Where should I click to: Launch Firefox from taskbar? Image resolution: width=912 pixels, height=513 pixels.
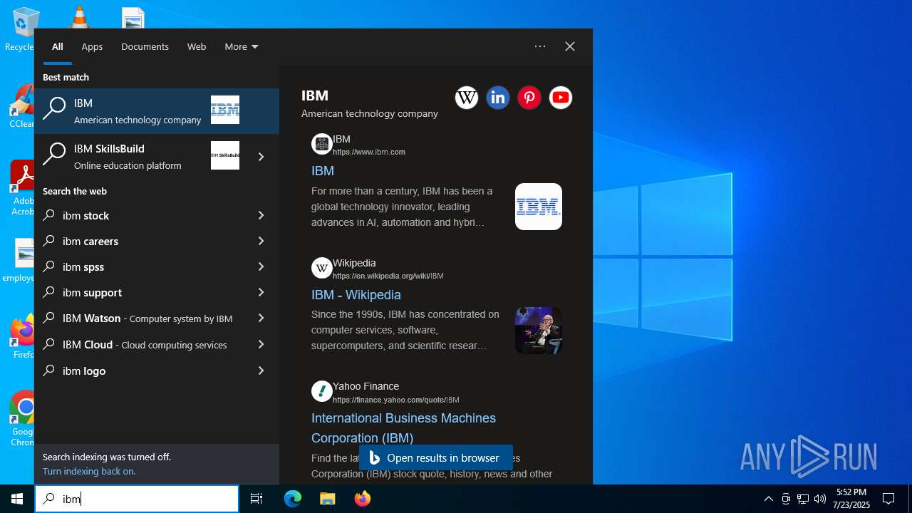(363, 499)
